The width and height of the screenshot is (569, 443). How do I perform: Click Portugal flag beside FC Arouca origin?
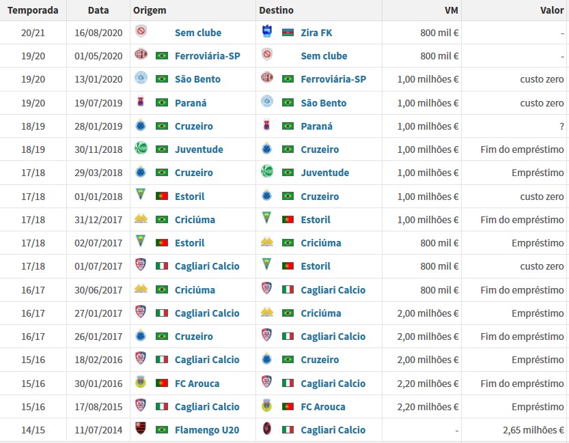tap(162, 383)
